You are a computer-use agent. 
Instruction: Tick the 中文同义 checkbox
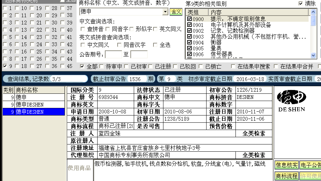(83, 44)
